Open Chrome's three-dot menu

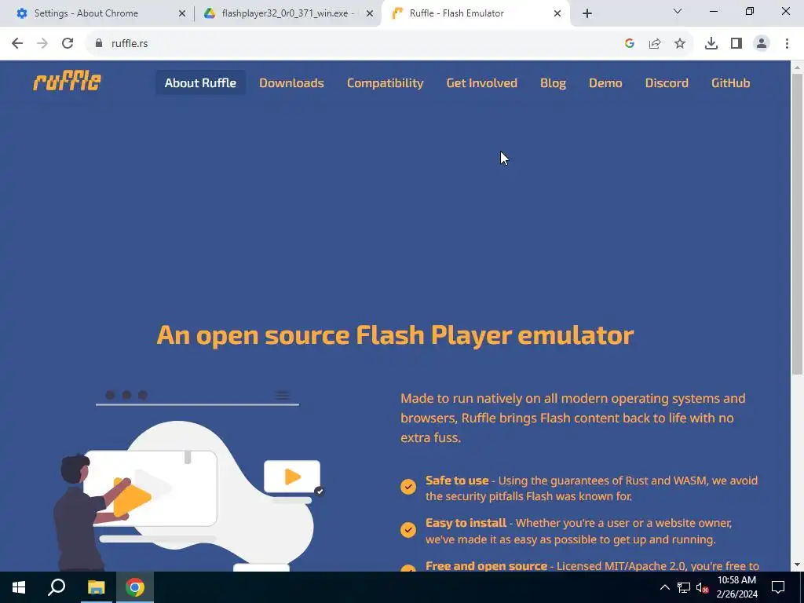pyautogui.click(x=787, y=44)
